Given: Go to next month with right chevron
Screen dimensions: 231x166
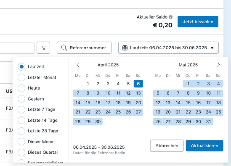Looking at the screenshot, I should (x=218, y=65).
